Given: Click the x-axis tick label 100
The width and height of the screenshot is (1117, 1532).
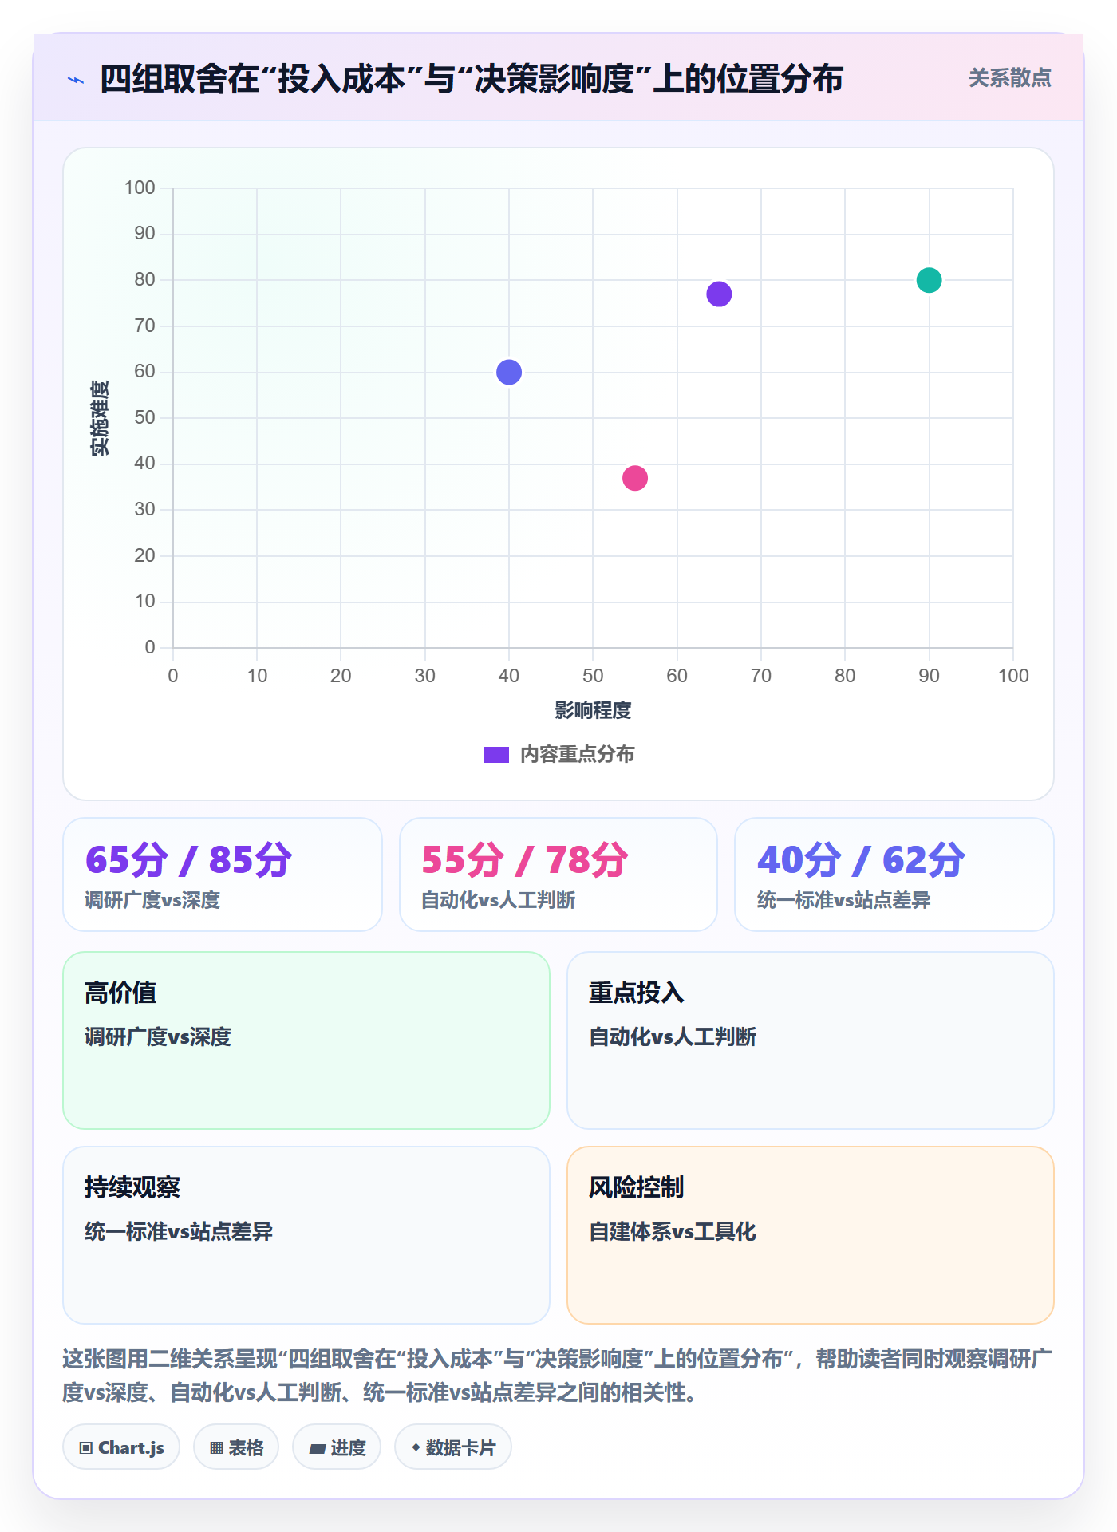Looking at the screenshot, I should pyautogui.click(x=1013, y=676).
